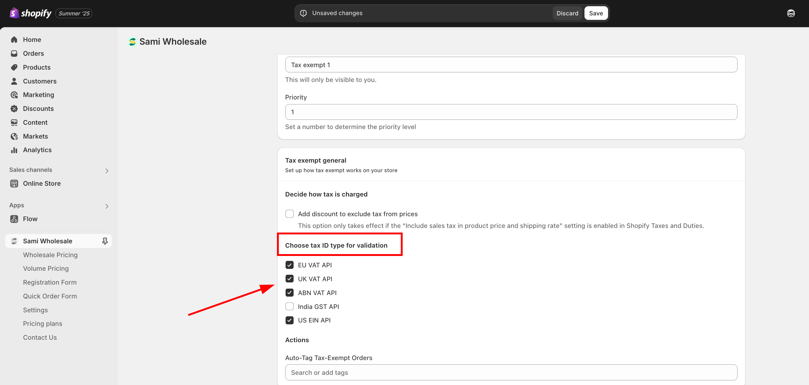
Task: Open Wholesale Pricing submenu item
Action: coord(50,255)
